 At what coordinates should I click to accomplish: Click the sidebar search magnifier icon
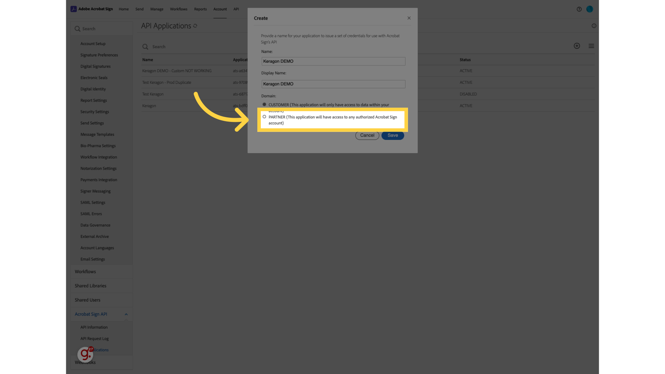78,29
